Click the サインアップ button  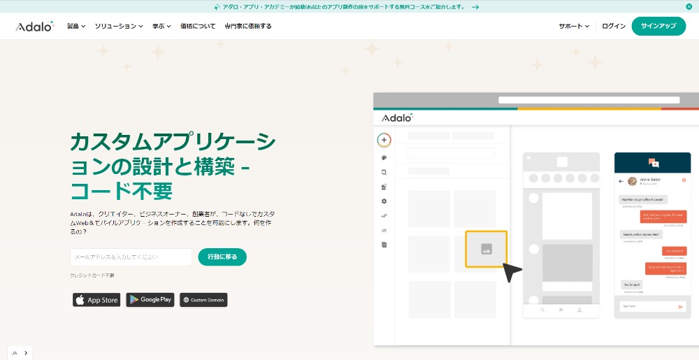pos(659,27)
